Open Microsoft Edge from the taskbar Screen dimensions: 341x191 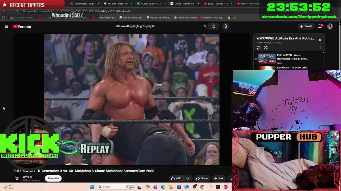tap(163, 187)
